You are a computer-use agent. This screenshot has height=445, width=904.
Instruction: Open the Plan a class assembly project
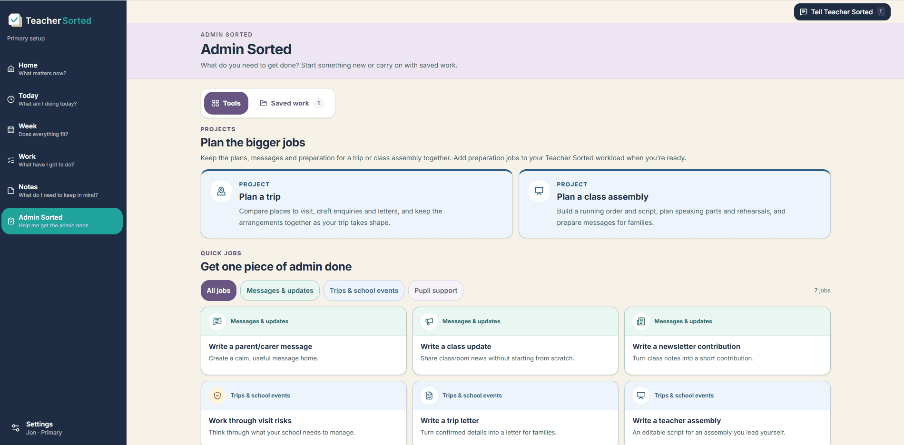675,204
